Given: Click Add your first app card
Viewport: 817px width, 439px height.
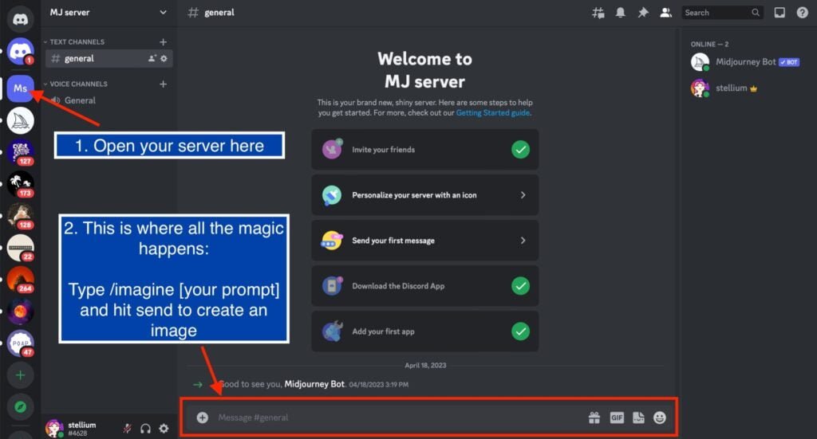Looking at the screenshot, I should coord(424,331).
